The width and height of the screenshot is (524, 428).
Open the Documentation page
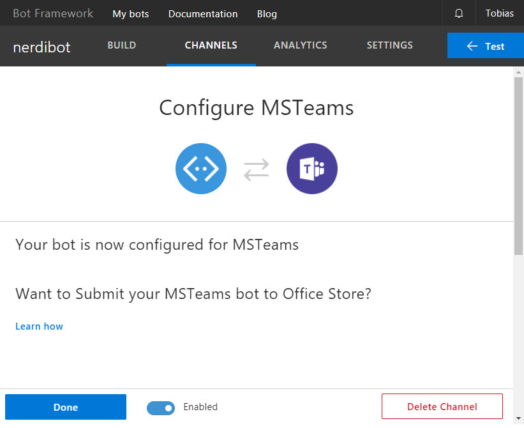pos(203,13)
